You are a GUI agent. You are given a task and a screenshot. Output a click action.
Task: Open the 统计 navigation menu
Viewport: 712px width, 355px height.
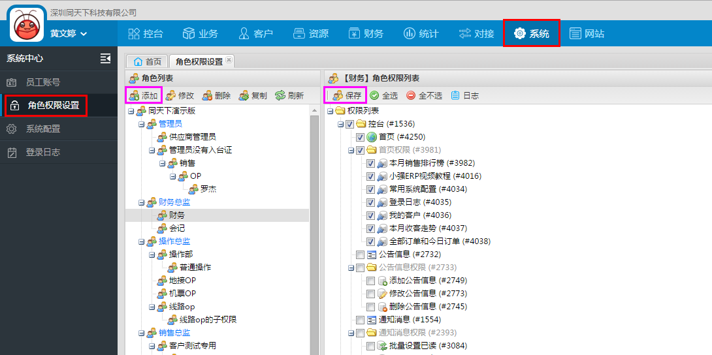click(421, 33)
